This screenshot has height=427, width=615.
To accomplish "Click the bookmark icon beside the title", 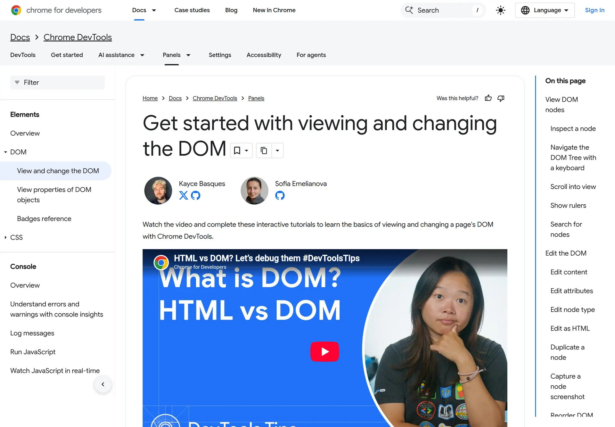I will 237,151.
